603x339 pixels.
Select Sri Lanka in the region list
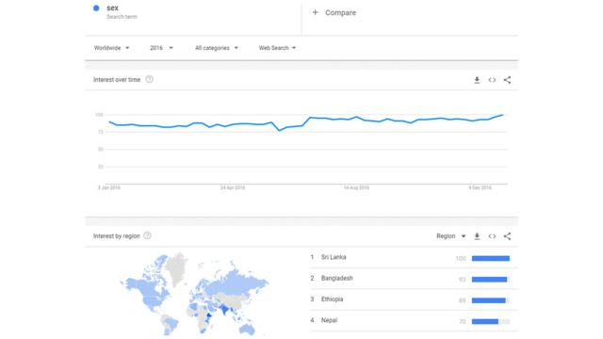(334, 257)
